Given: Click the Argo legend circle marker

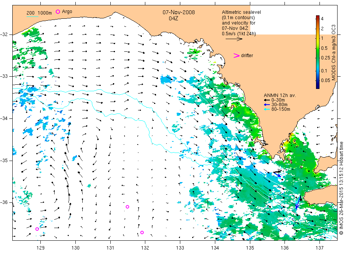Looking at the screenshot, I should (x=58, y=11).
